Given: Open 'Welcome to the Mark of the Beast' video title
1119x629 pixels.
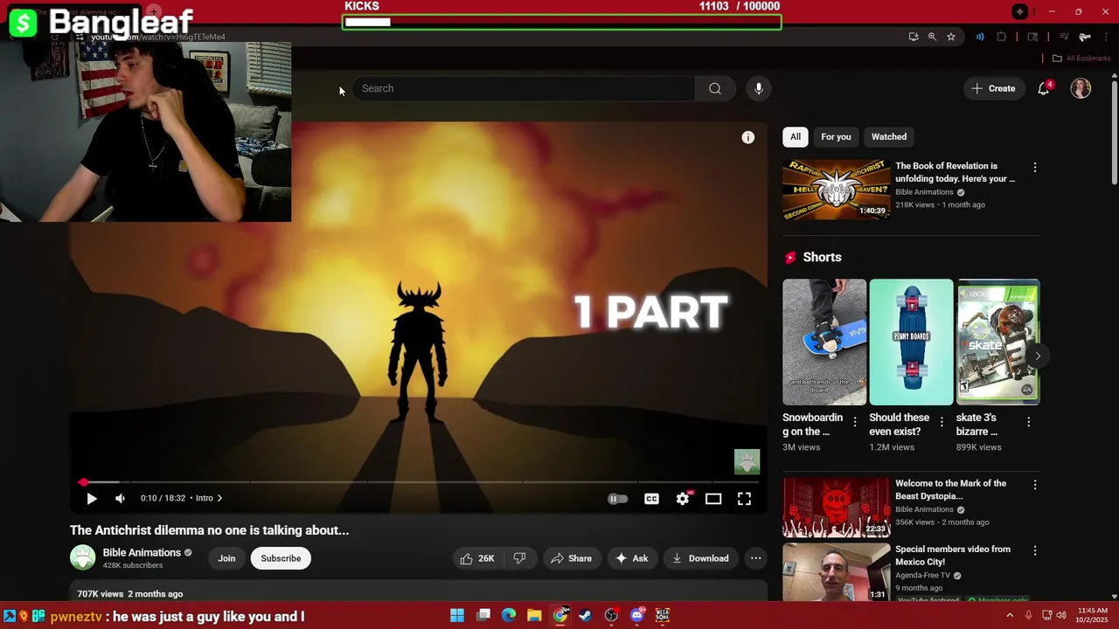Looking at the screenshot, I should 950,489.
